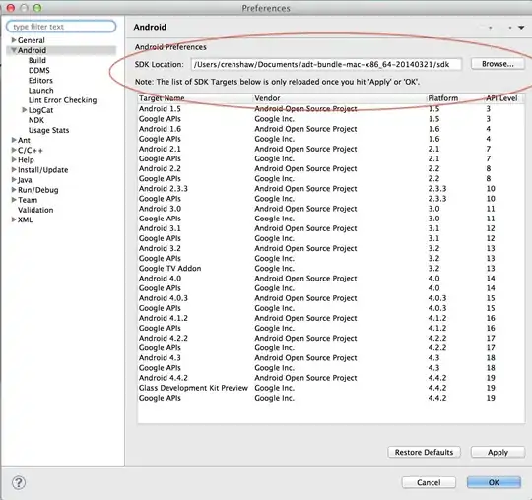This screenshot has width=532, height=500.
Task: Expand the General tree node
Action: 14,40
